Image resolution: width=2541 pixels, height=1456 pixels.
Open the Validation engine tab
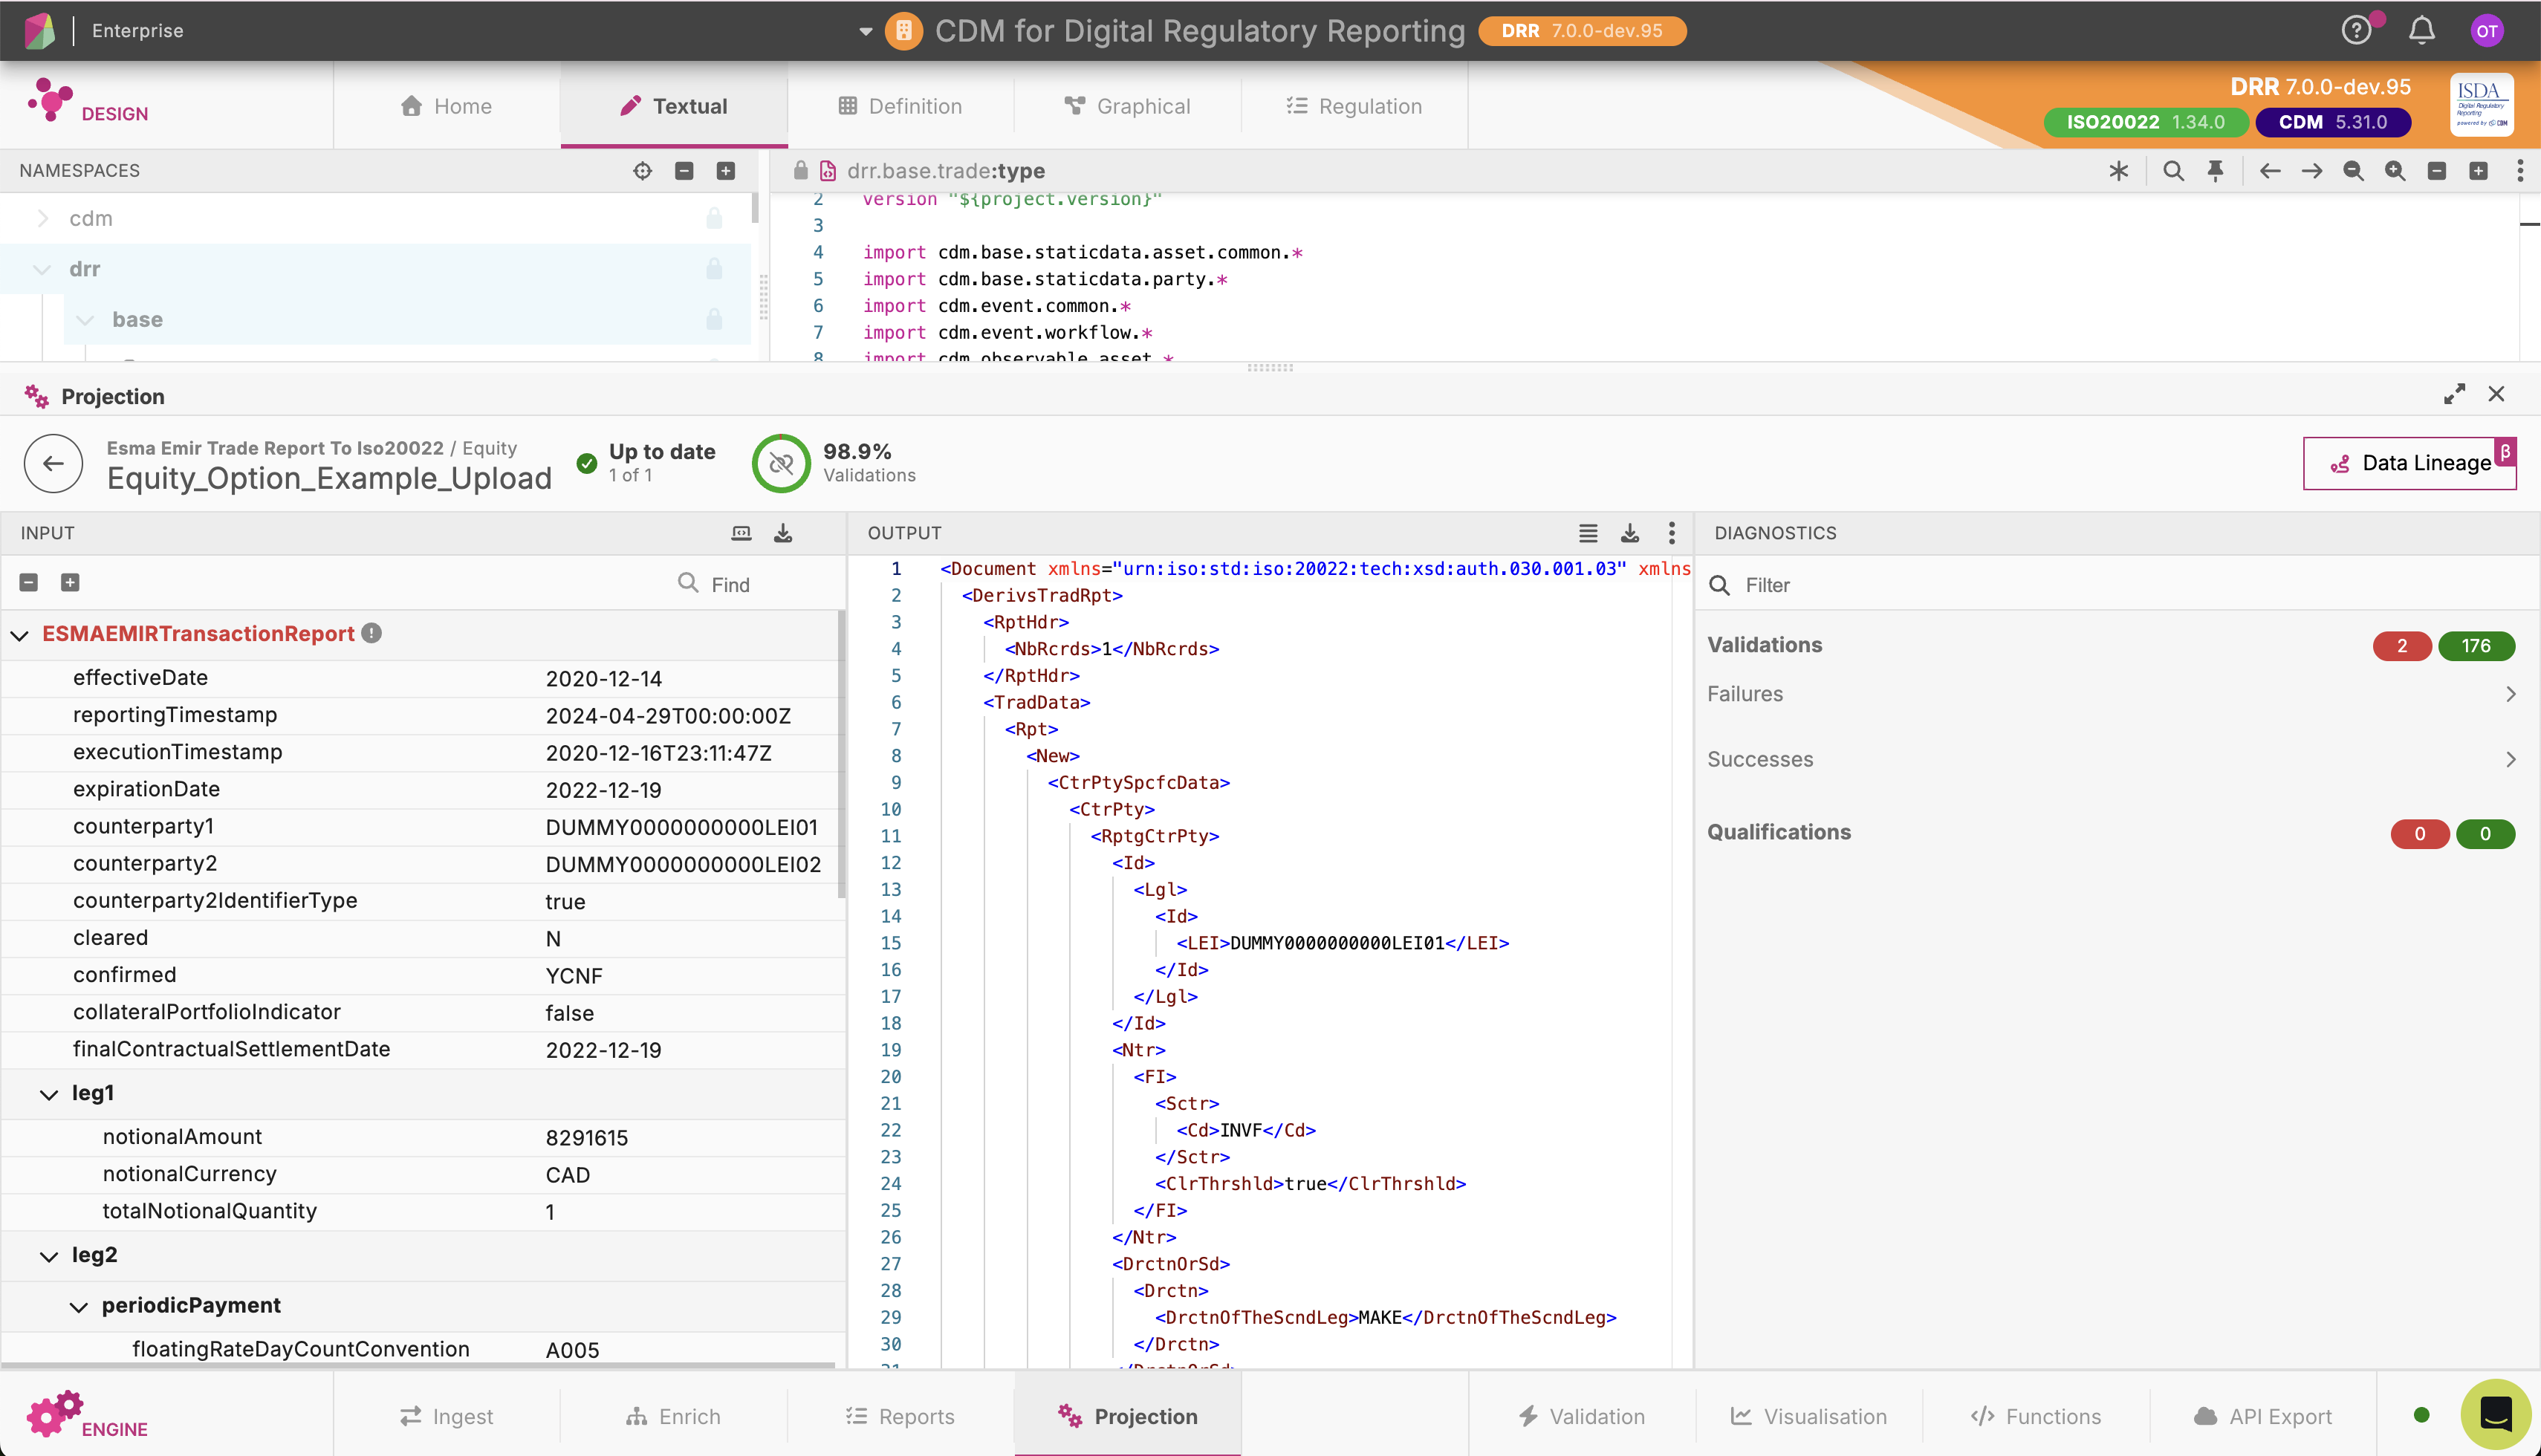point(1582,1416)
